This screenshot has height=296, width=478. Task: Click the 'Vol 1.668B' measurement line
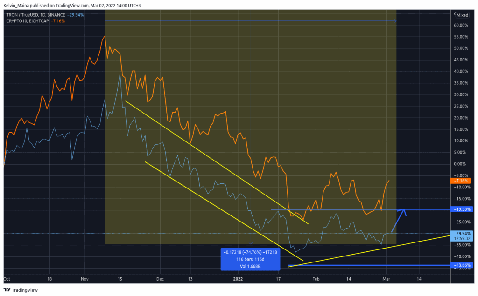point(250,266)
